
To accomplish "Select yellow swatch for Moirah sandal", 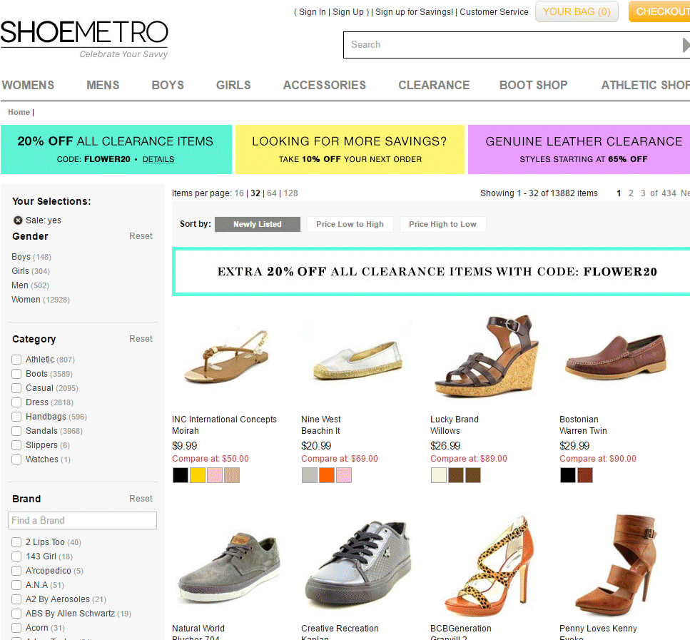I will click(198, 475).
